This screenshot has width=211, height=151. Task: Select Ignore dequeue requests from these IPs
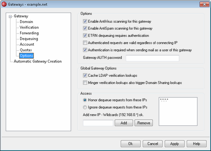click(85, 107)
